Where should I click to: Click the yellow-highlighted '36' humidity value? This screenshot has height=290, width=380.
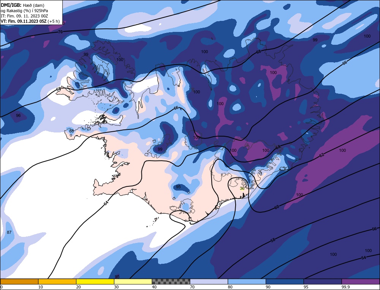coord(242,188)
